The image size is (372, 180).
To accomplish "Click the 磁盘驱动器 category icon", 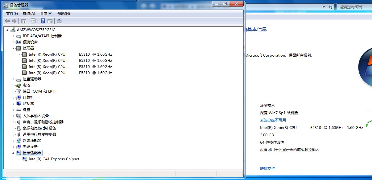I will pos(19,79).
